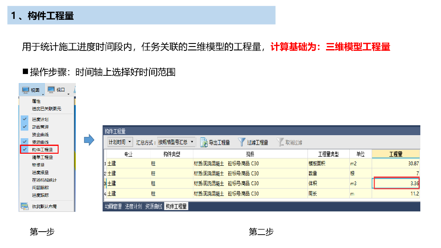Viewport: 441px width, 248px height.
Task: Select 进度已关联图元 in the 视图 menu
Action: coord(47,109)
